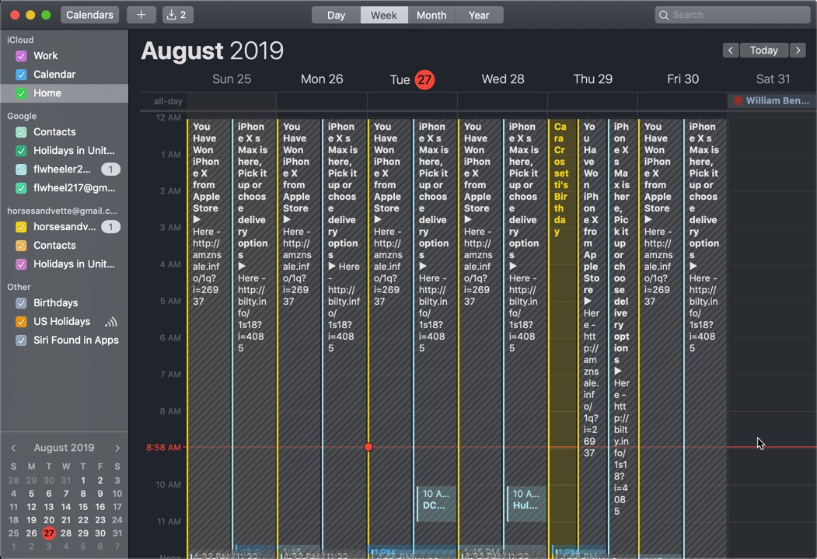Toggle Google Holidays in Unit... checkbox

[x=21, y=151]
